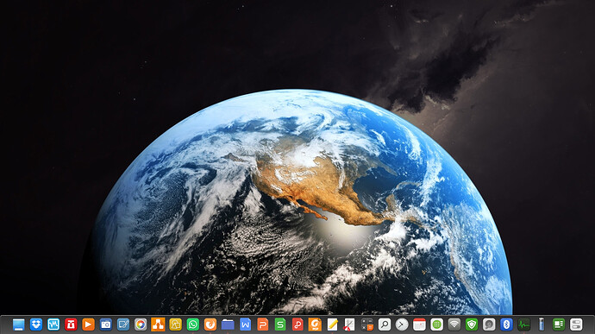The width and height of the screenshot is (595, 334).
Task: Open the toggle switches settings icon
Action: pos(576,325)
